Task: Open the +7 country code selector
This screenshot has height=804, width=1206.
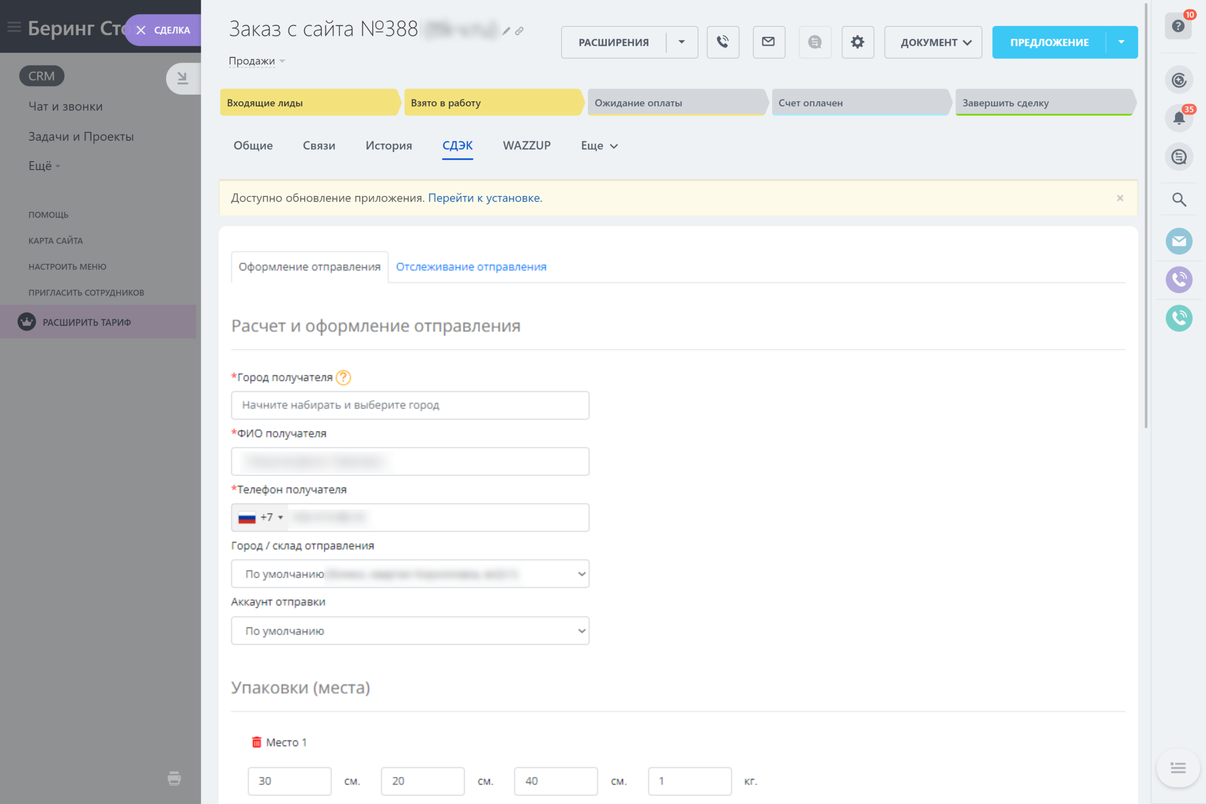Action: 261,517
